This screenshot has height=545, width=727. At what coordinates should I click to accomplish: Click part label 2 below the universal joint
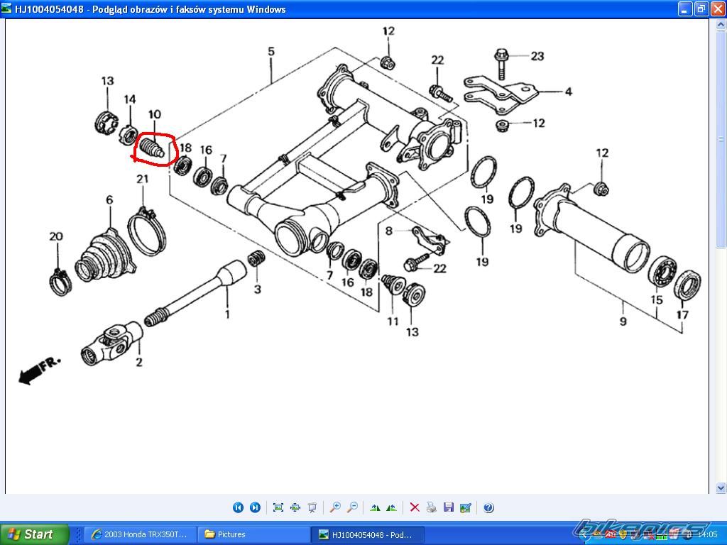pos(139,362)
